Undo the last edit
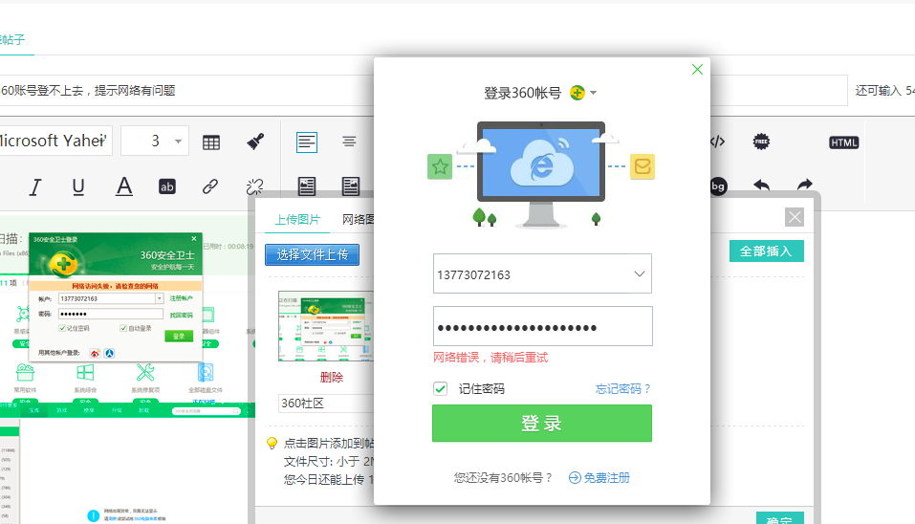915x524 pixels. [x=761, y=186]
